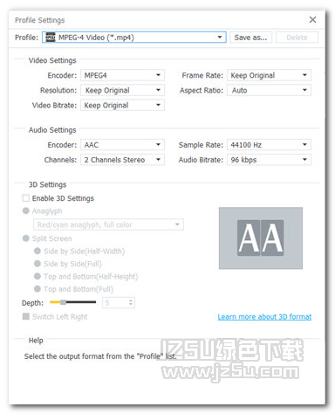The height and width of the screenshot is (414, 335).
Task: Open the Video Bitrate dropdown
Action: tap(122, 105)
